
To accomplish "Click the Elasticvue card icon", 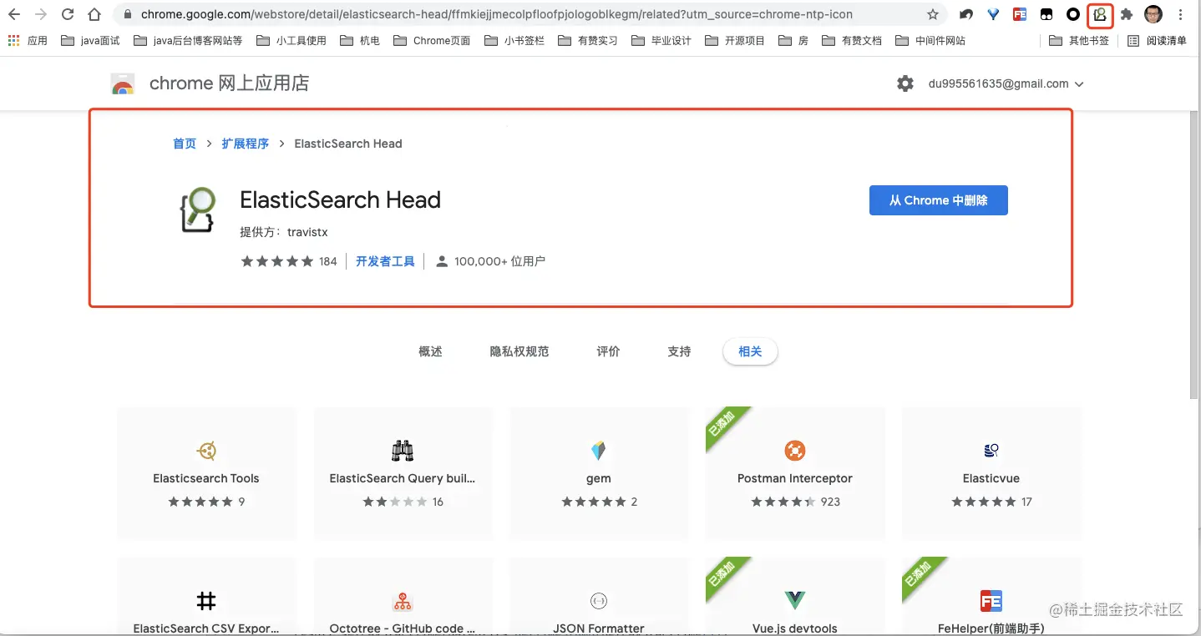I will 991,452.
